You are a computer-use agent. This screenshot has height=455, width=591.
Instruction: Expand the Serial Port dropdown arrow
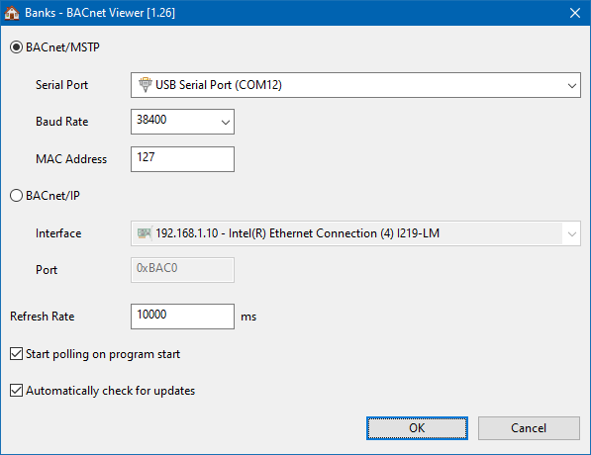coord(572,85)
